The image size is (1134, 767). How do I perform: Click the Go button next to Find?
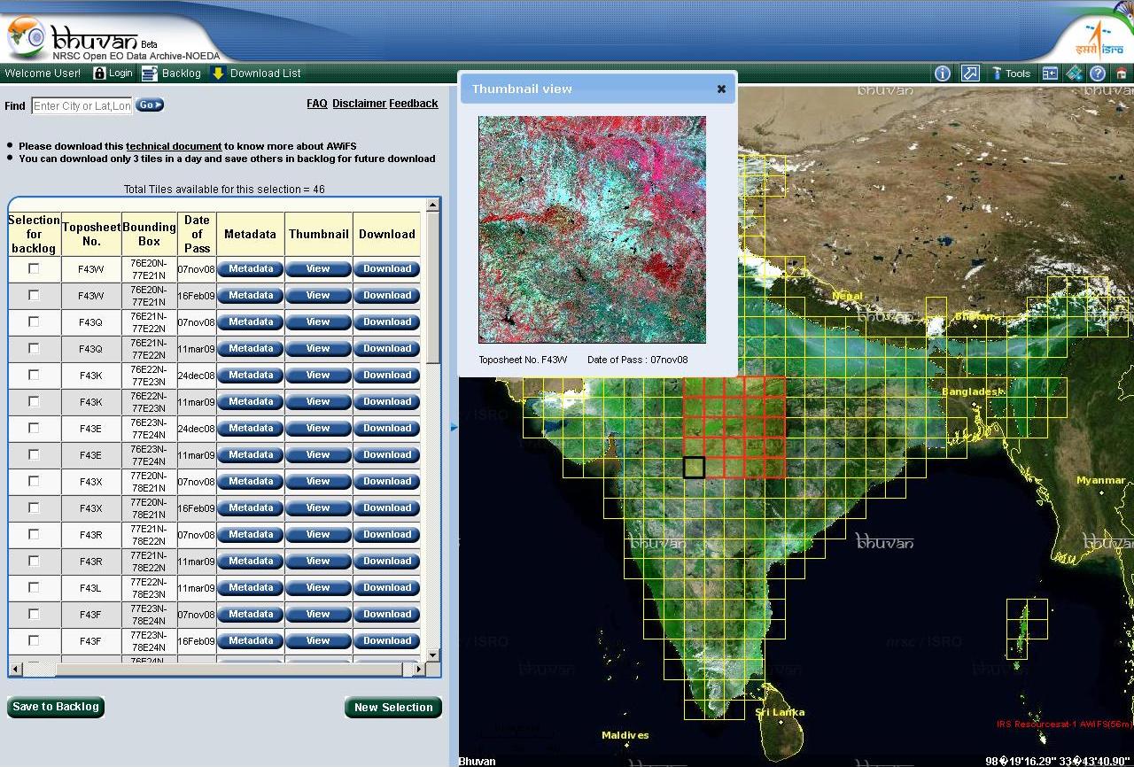(x=149, y=105)
